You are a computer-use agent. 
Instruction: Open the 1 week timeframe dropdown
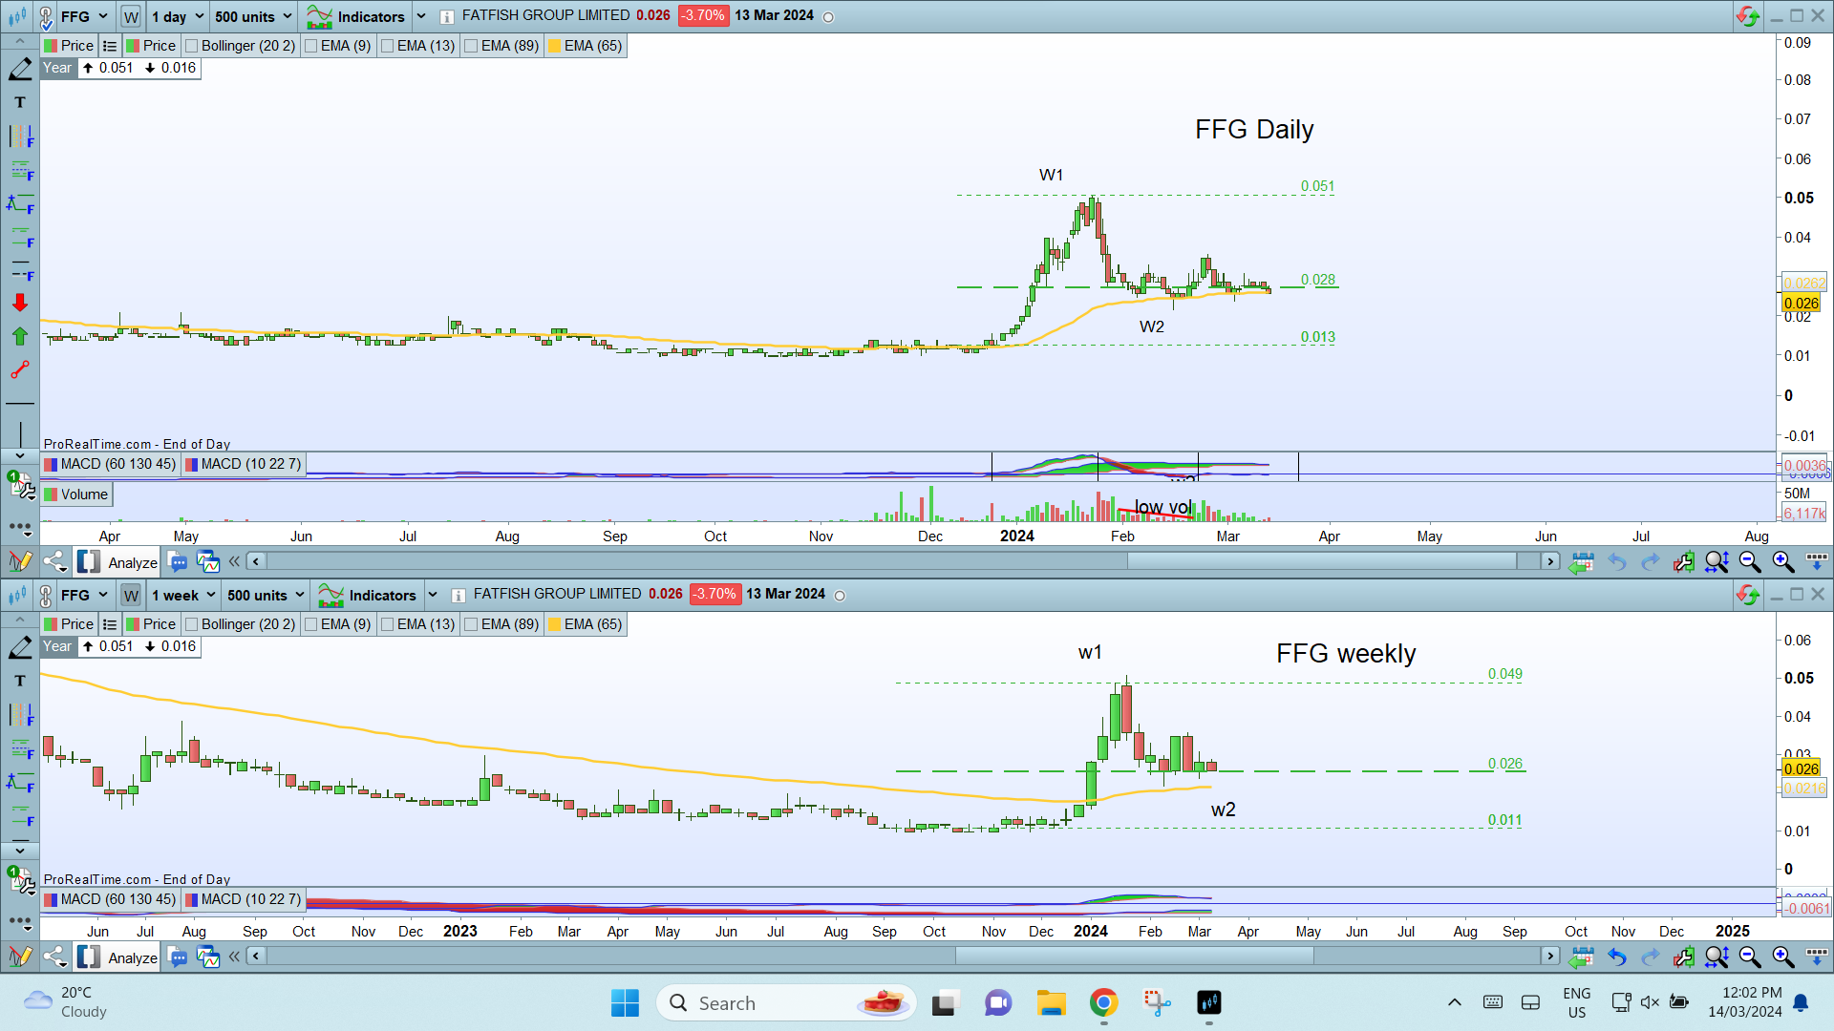[x=184, y=595]
